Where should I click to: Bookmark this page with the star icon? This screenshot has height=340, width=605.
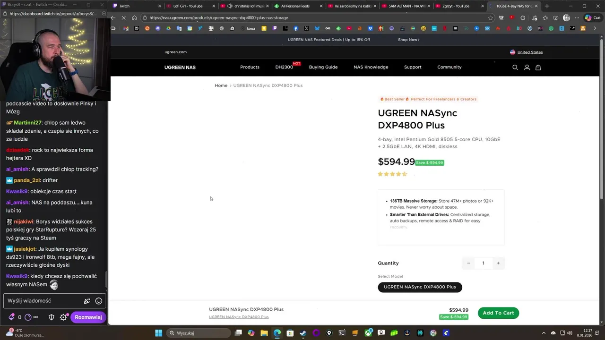[491, 17]
